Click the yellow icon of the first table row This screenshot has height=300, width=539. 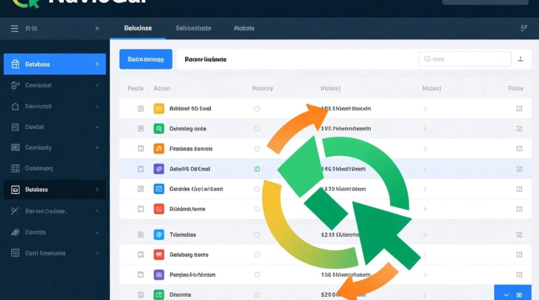point(159,108)
